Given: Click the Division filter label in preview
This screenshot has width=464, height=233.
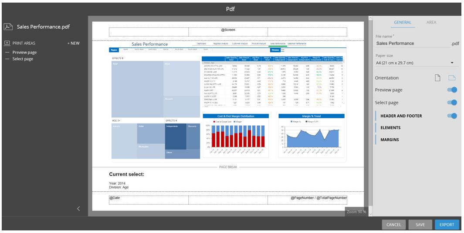Looking at the screenshot, I should point(275,50).
